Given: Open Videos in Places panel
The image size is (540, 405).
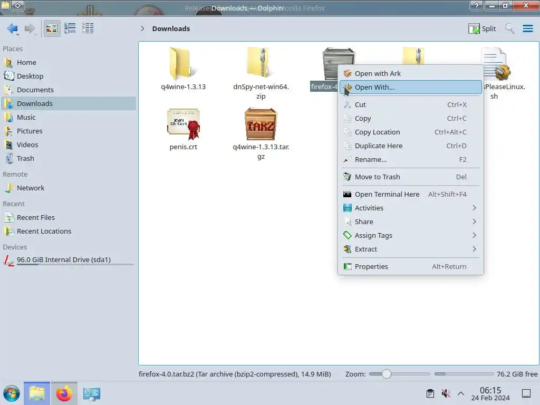Looking at the screenshot, I should (x=69, y=145).
